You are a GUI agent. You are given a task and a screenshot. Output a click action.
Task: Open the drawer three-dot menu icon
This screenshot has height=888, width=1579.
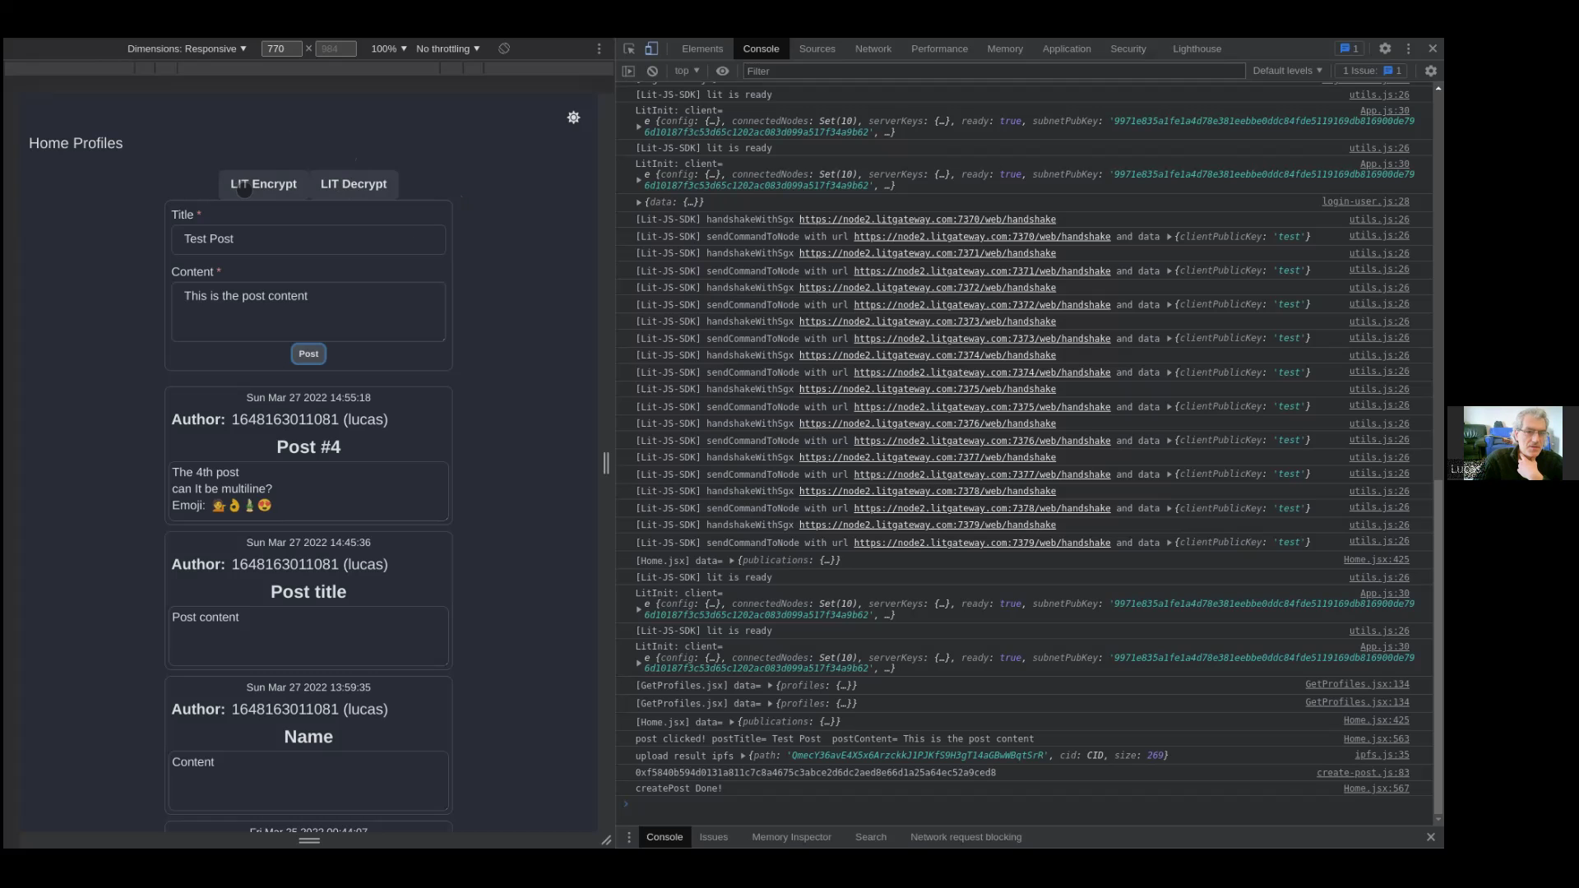point(629,837)
